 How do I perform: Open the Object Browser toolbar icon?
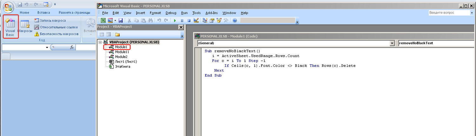click(219, 20)
